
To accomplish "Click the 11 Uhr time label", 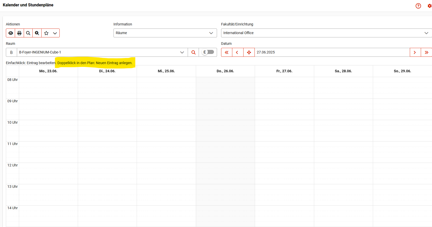I will (x=12, y=144).
